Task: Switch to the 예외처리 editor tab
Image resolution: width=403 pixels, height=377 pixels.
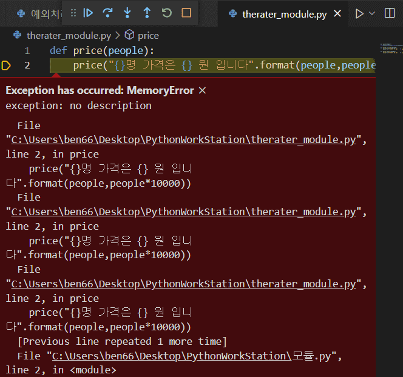Action: 39,13
